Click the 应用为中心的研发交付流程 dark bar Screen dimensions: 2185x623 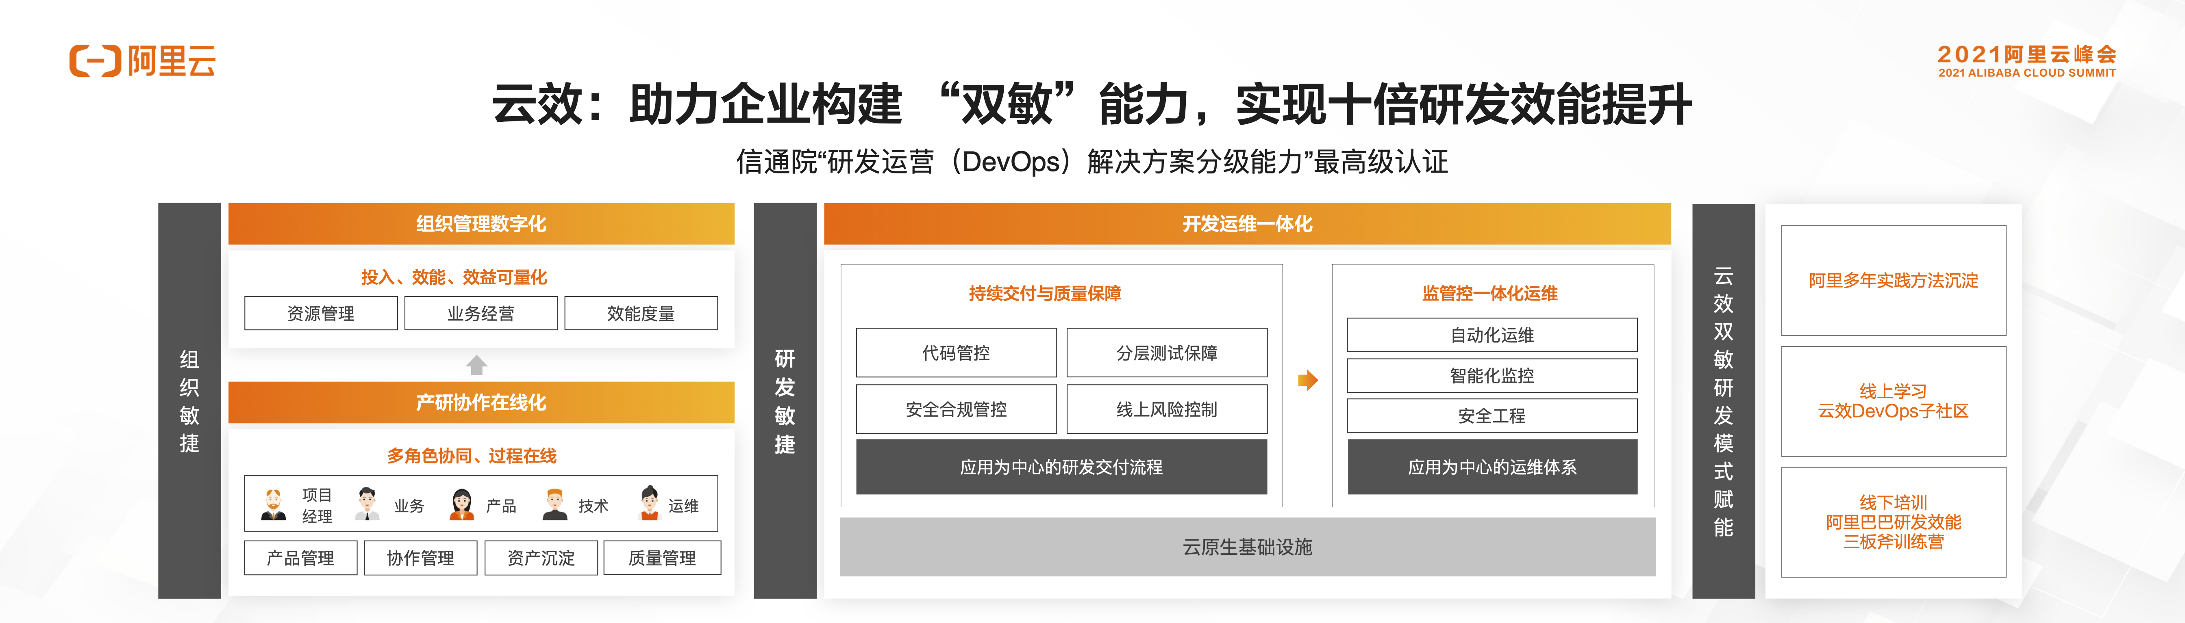pos(1061,467)
